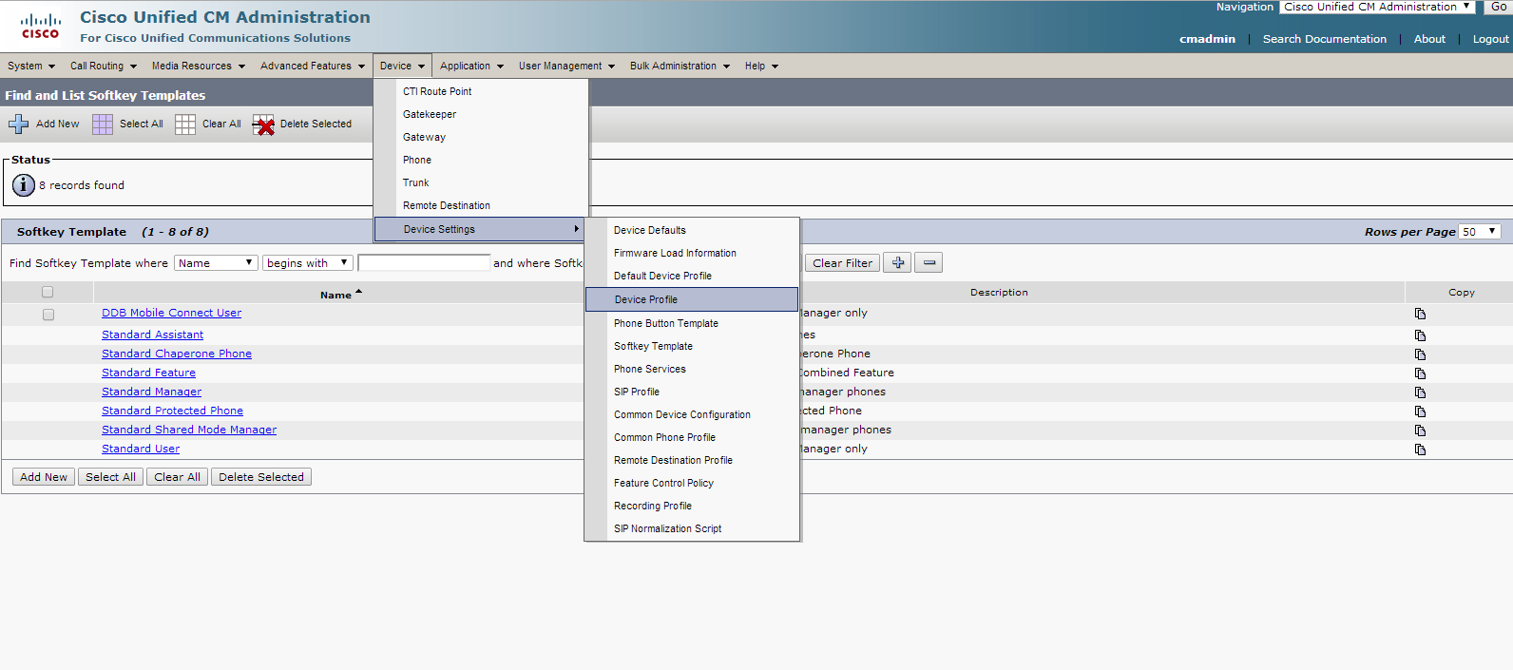Open the Help menu
Screen dimensions: 1513x670
click(761, 66)
